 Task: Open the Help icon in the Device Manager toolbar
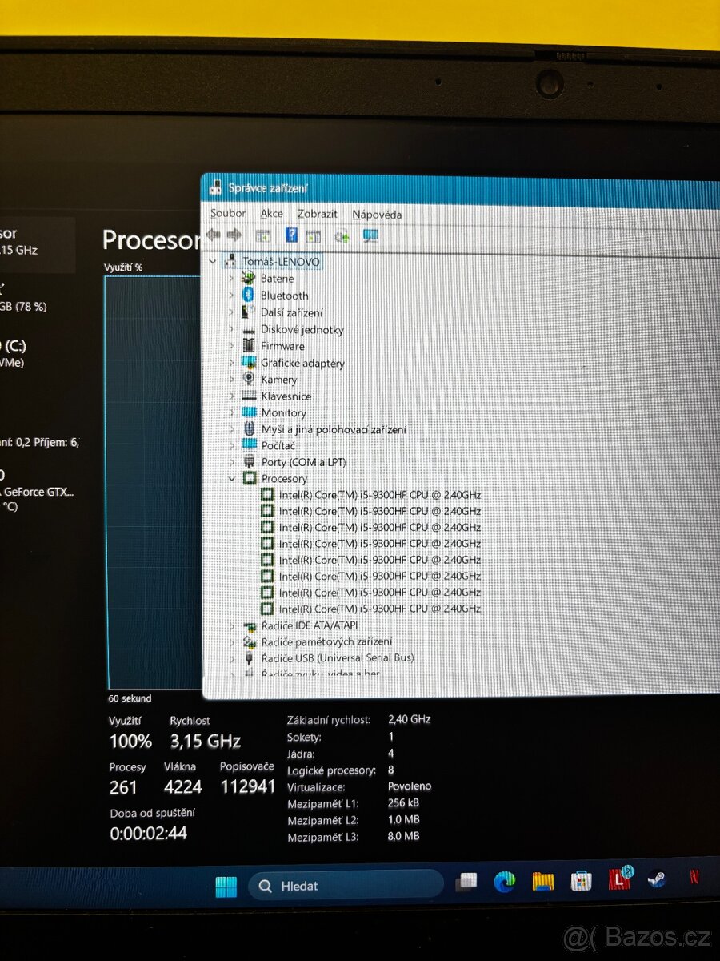coord(290,235)
